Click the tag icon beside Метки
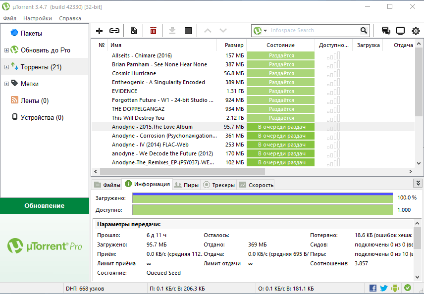 tap(14, 83)
